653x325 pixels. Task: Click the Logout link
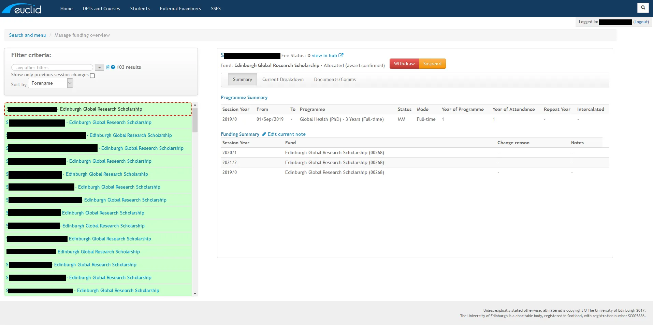pos(641,22)
